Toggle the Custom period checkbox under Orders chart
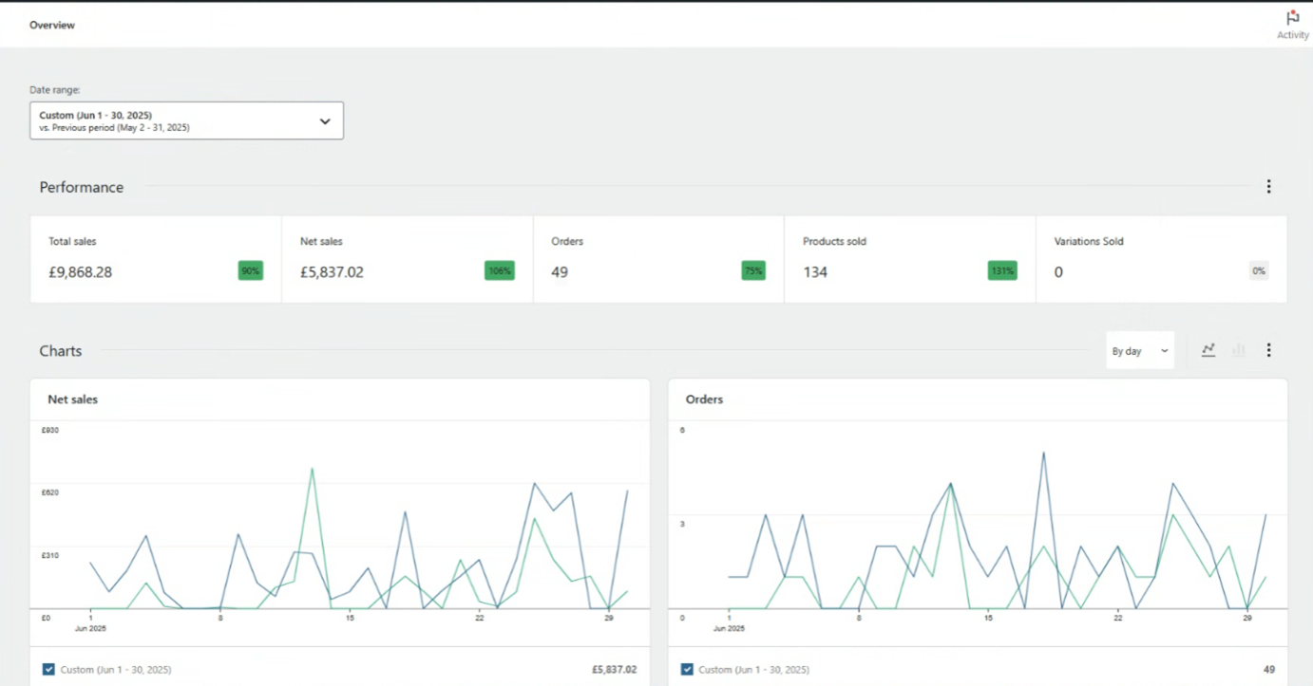The image size is (1313, 686). pos(687,669)
